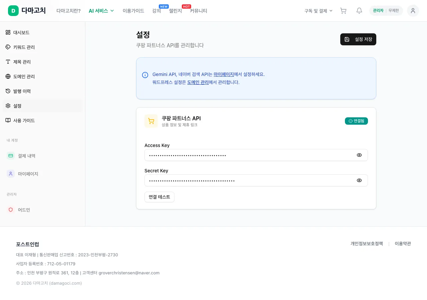Click the admin shield icon in sidebar
The image size is (427, 300).
coord(11,210)
